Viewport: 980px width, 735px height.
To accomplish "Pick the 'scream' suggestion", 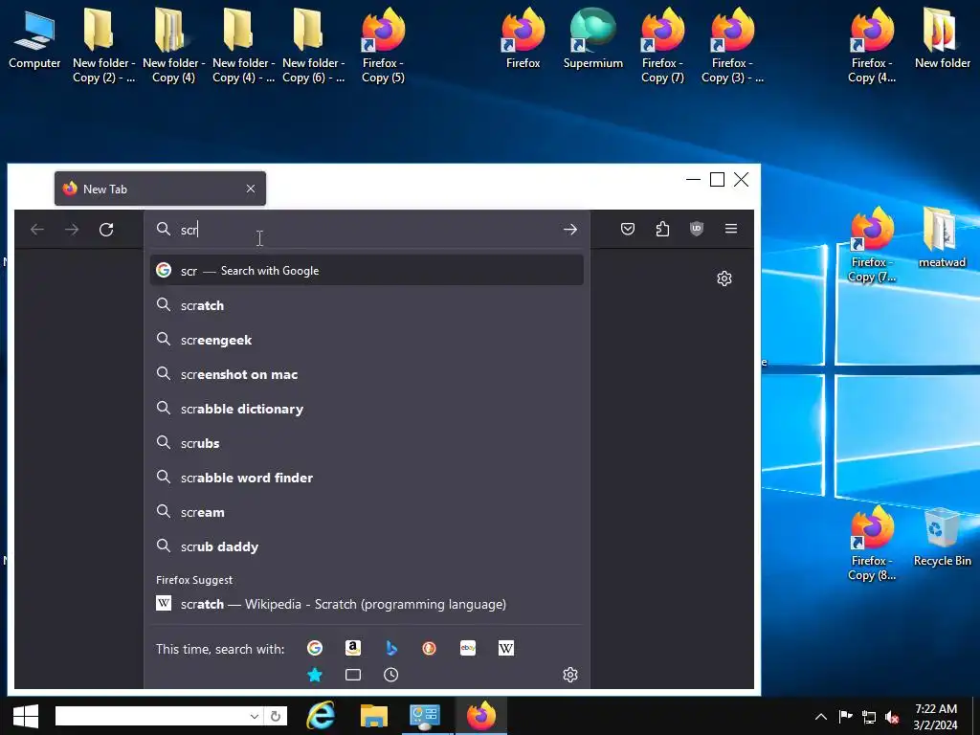I will 367,512.
